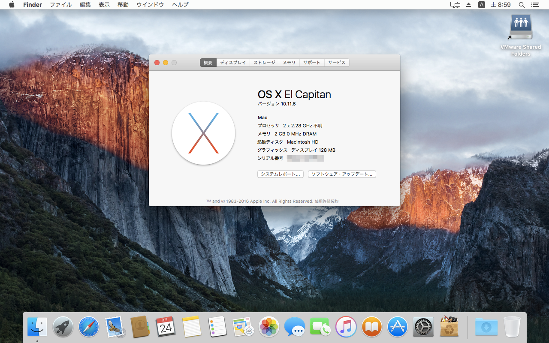The height and width of the screenshot is (343, 549).
Task: Open System Preferences gear icon
Action: coord(423,327)
